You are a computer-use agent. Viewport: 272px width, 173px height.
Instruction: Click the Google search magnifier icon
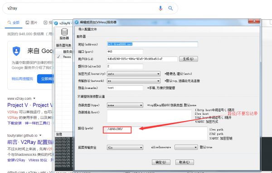[170, 8]
